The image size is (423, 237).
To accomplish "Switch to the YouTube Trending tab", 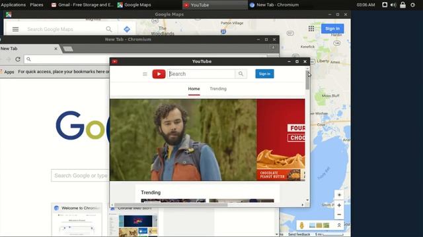I will point(218,89).
